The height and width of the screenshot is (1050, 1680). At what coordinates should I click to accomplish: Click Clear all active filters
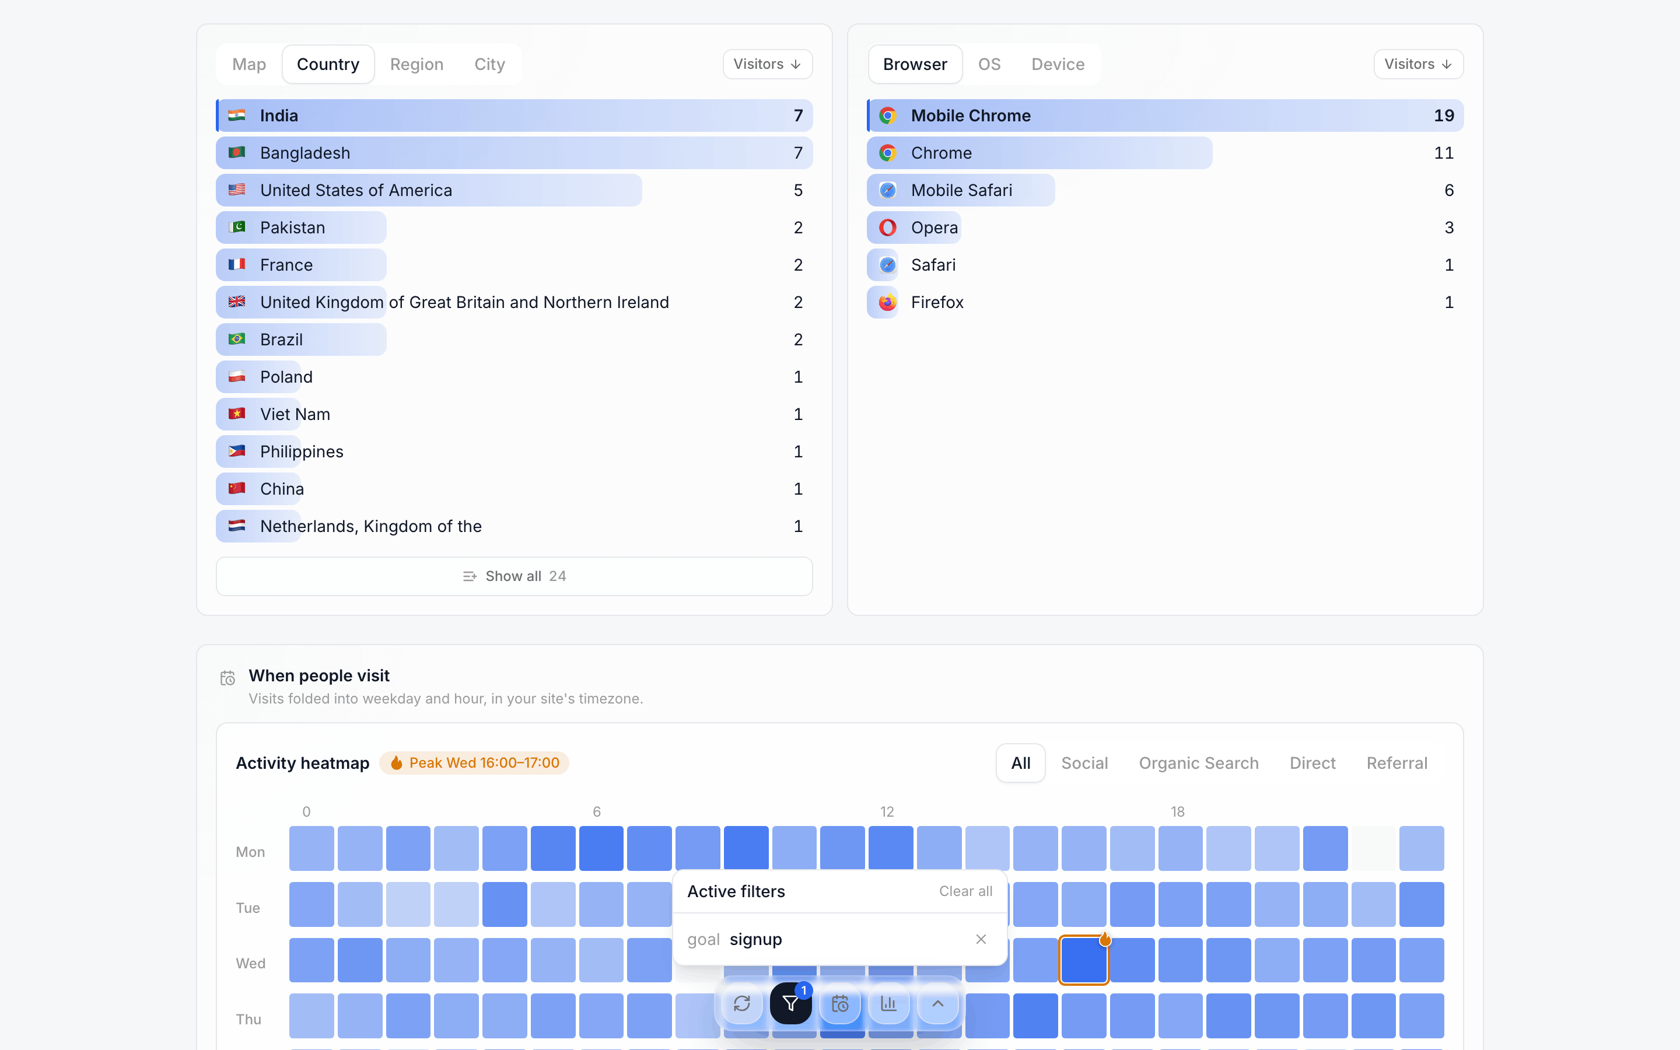click(x=965, y=891)
